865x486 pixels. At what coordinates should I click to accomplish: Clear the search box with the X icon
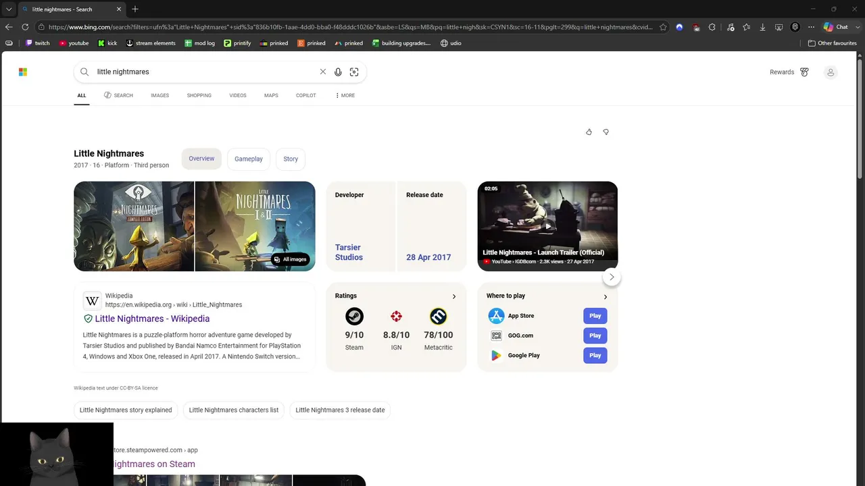323,72
